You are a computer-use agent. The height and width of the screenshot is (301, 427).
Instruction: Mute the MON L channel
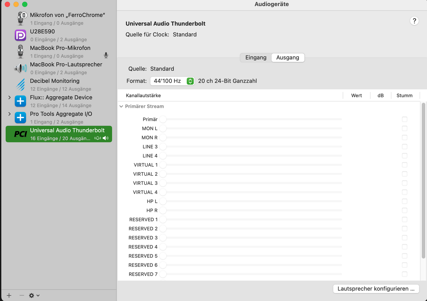[x=405, y=128]
